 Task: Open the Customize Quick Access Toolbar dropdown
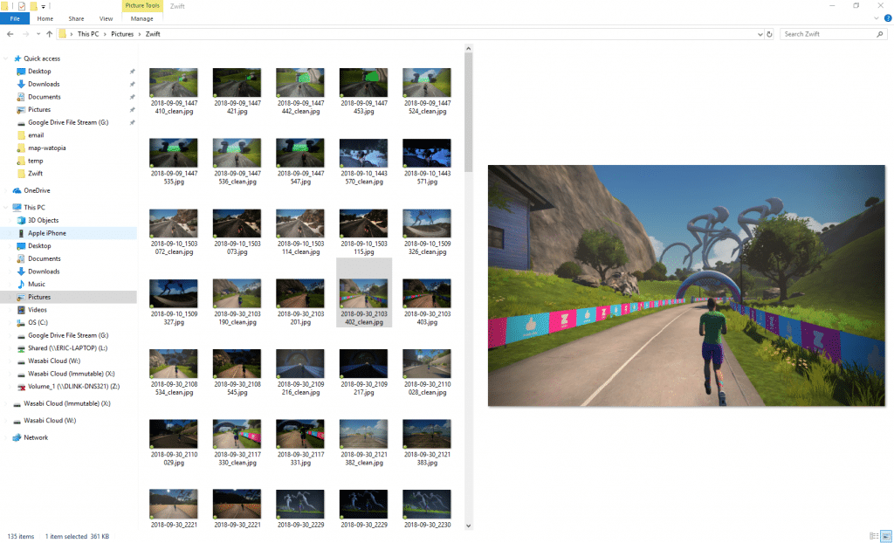pyautogui.click(x=43, y=6)
